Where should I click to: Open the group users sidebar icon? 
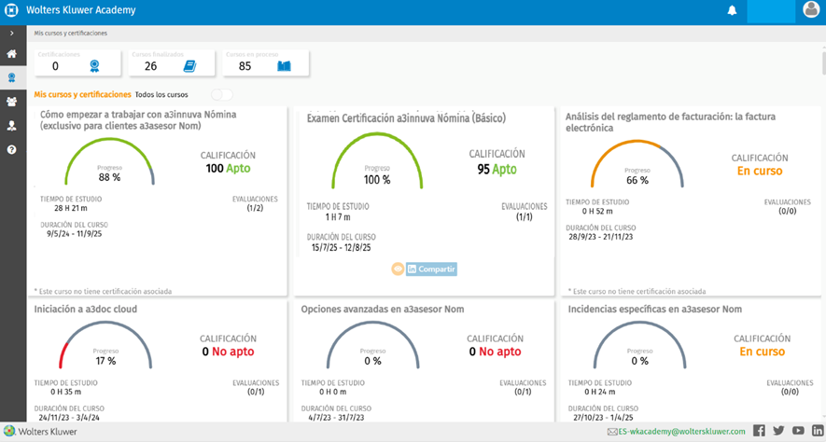11,102
